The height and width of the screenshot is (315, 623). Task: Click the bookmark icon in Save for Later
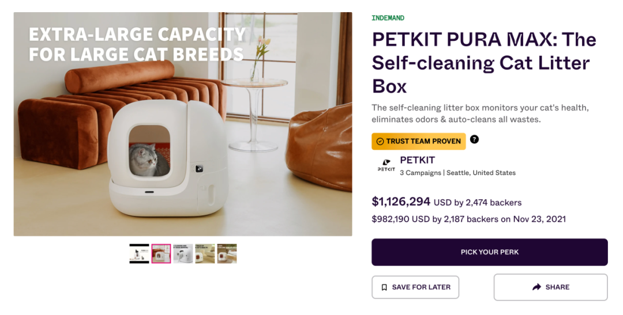click(384, 287)
